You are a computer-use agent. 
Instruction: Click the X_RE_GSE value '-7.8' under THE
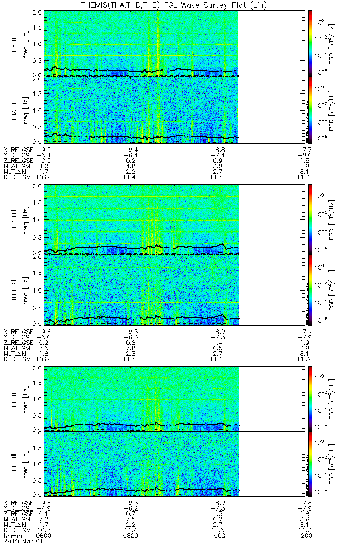coord(304,503)
